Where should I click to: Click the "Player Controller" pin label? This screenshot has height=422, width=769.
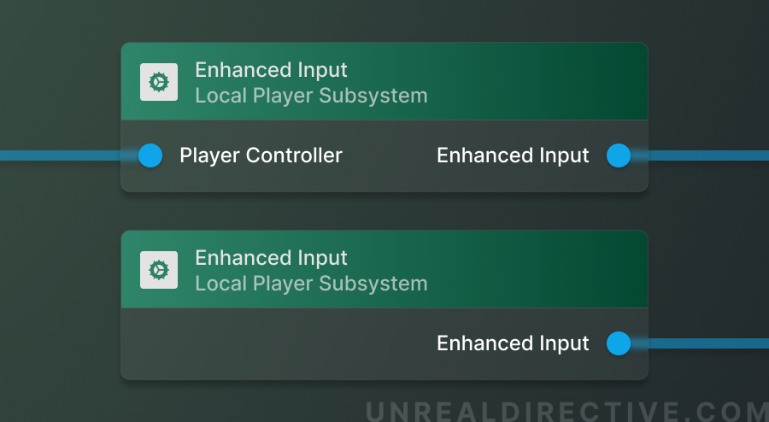(261, 155)
